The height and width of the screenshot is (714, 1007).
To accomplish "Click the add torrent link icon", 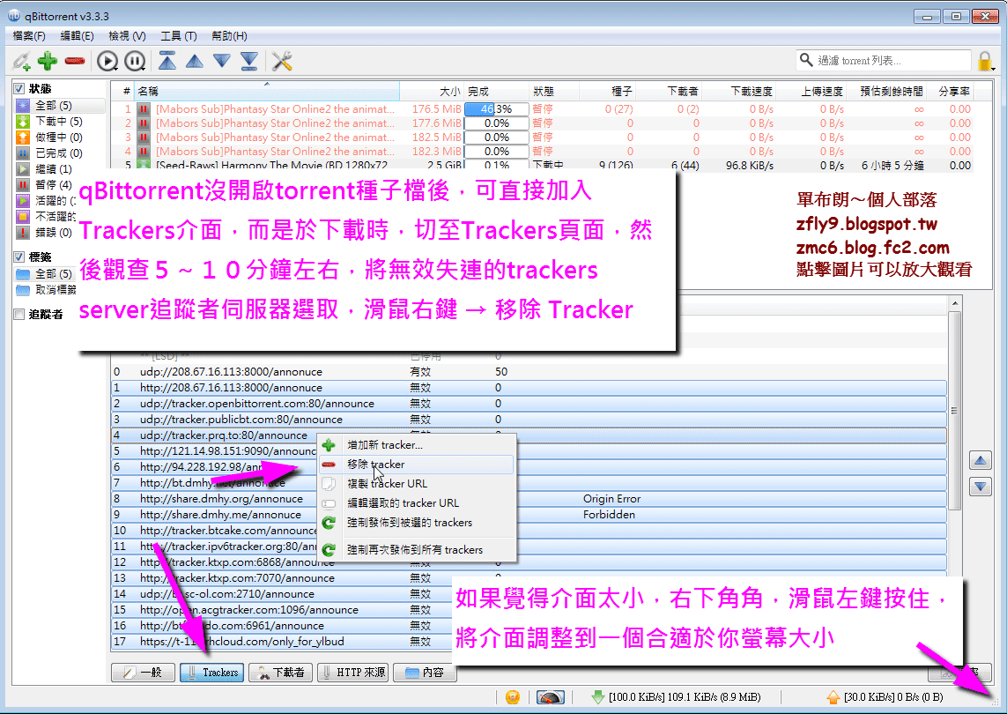I will (x=21, y=61).
